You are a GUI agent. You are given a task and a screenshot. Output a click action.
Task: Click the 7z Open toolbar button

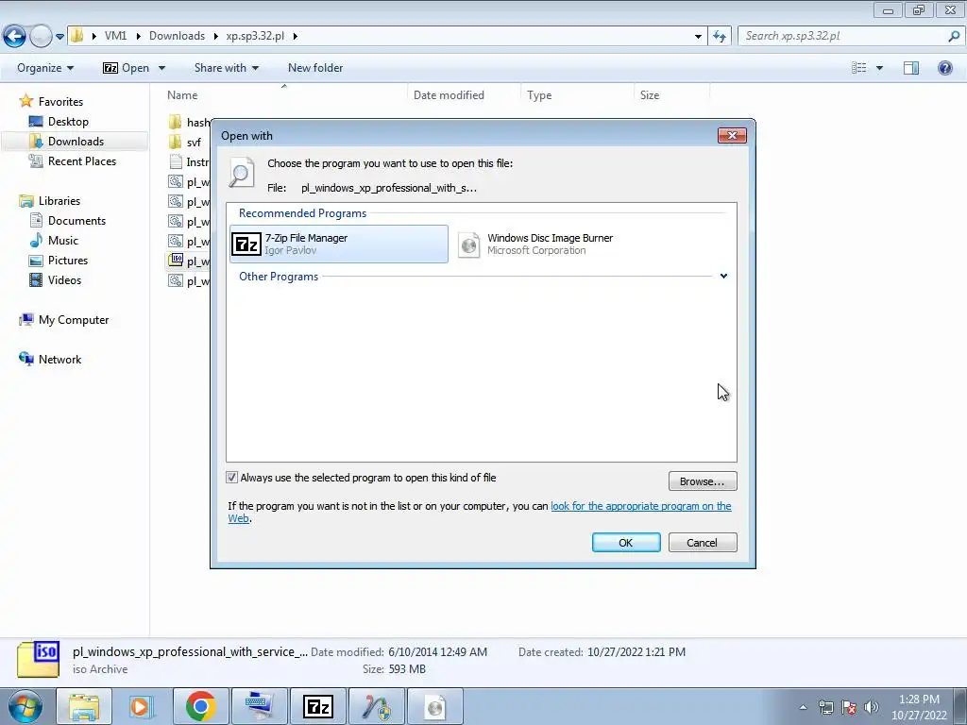click(127, 68)
